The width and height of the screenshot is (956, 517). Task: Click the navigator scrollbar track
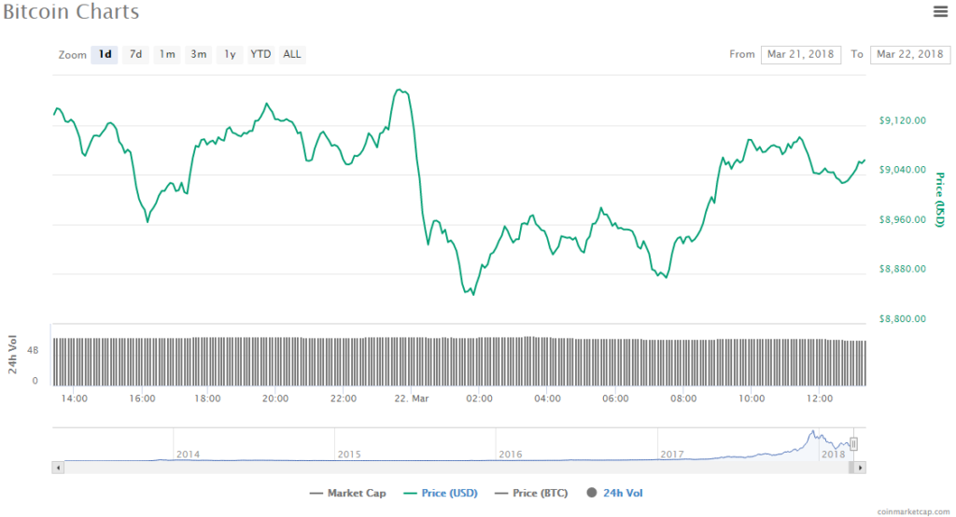tap(448, 466)
